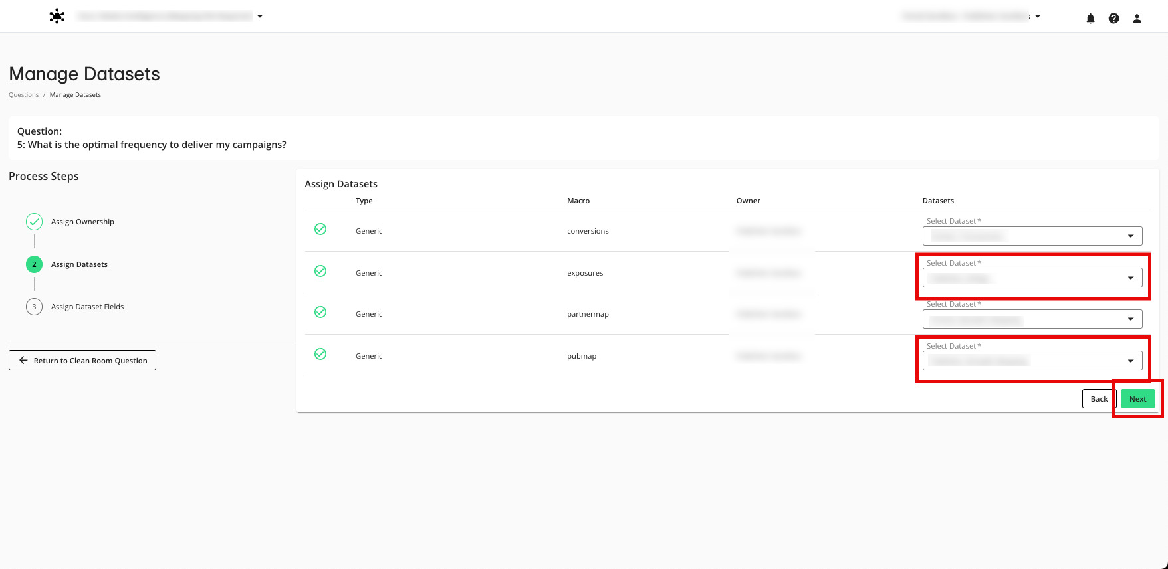Click the Questions breadcrumb link
This screenshot has width=1168, height=569.
(x=24, y=95)
